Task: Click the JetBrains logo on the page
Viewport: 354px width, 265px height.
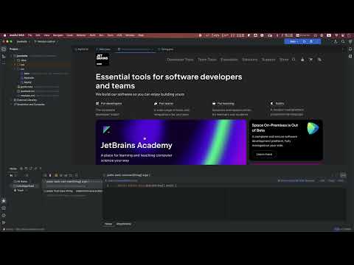Action: point(103,60)
